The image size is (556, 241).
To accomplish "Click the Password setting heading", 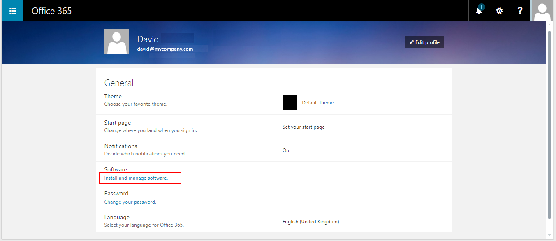I will click(116, 193).
